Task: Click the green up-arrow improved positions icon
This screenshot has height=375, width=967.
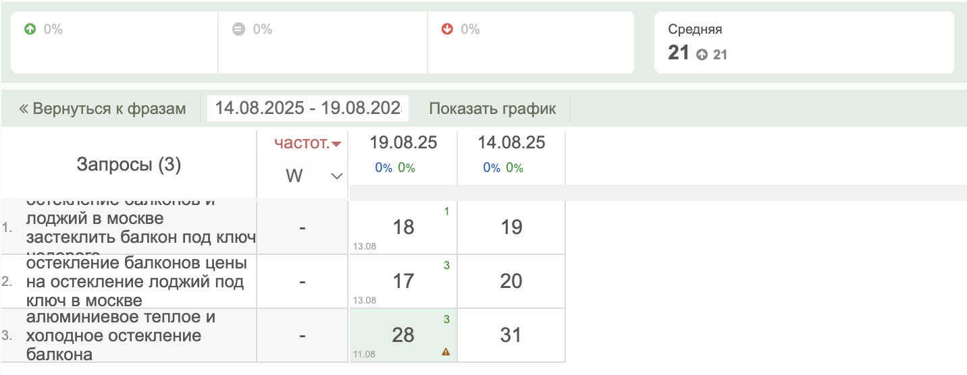Action: (x=29, y=30)
